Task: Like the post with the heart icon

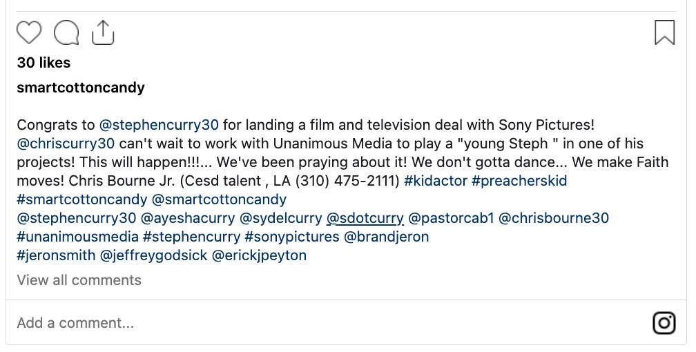Action: point(29,32)
